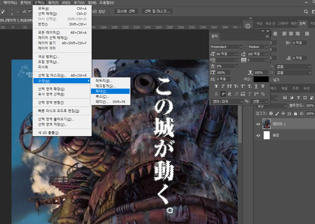The image size is (315, 224).
Task: Toggle contextual alternates OpenType icon
Action: pos(223,94)
